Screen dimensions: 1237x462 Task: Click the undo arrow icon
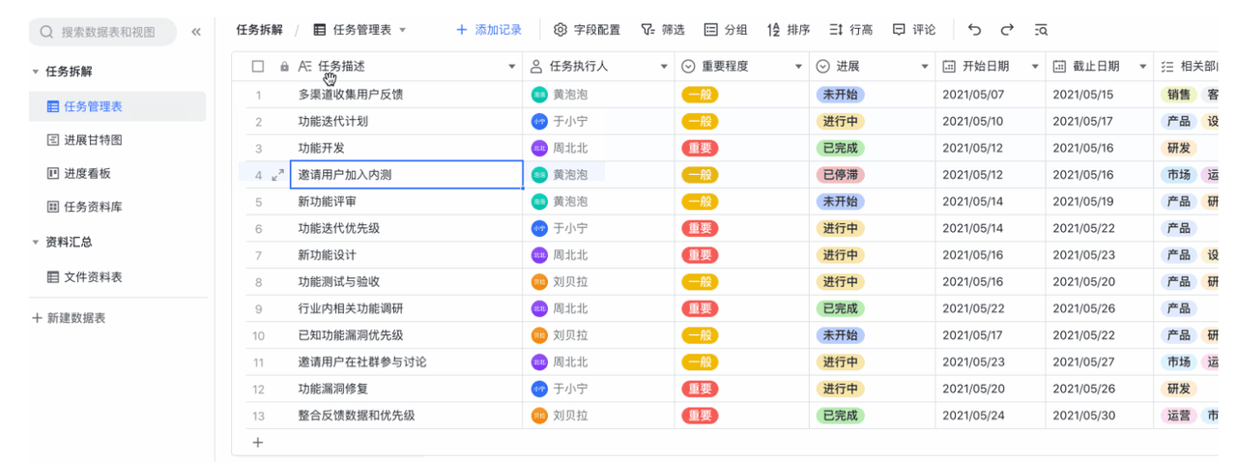[x=974, y=30]
